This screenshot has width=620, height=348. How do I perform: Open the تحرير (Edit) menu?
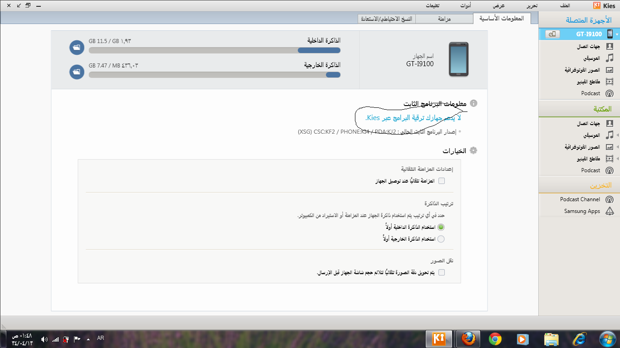[x=532, y=6]
